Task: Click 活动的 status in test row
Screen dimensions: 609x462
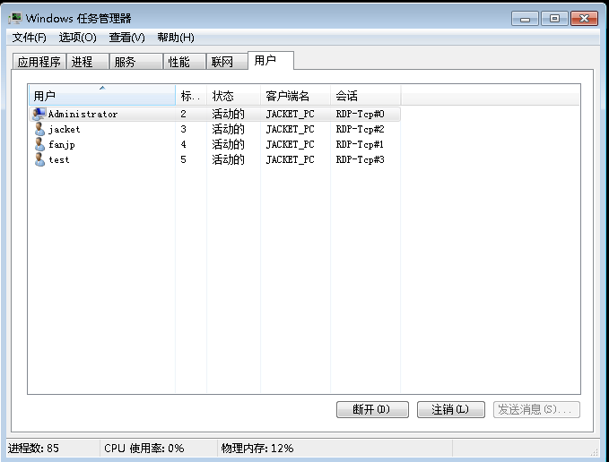Action: click(228, 159)
